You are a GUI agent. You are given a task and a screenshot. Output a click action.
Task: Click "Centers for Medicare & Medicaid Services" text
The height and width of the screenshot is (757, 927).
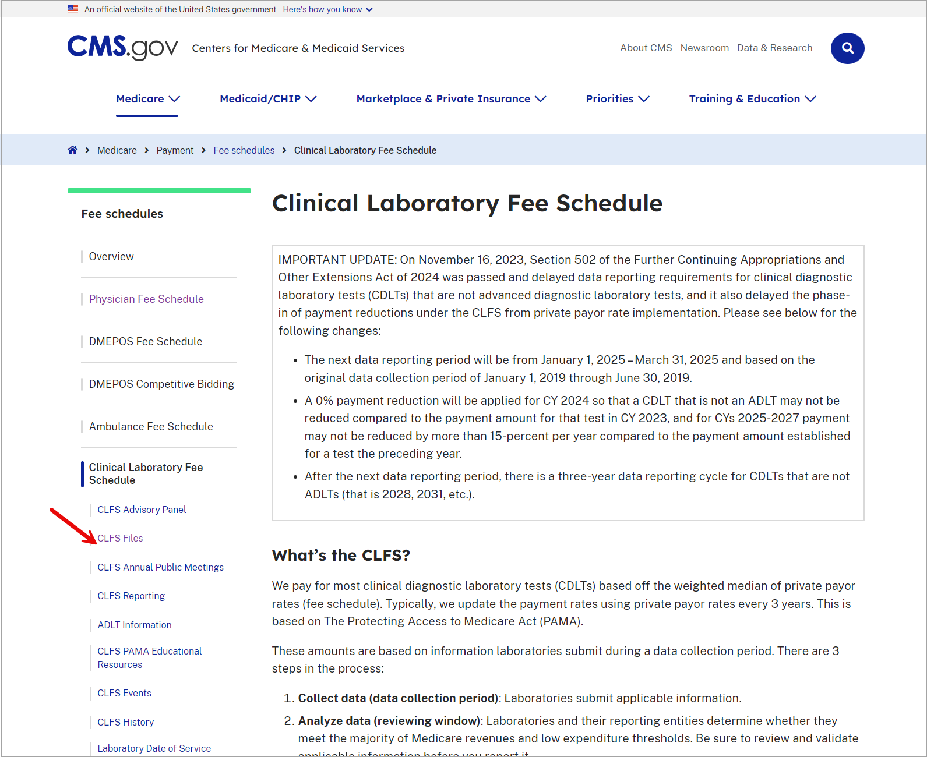[x=298, y=48]
